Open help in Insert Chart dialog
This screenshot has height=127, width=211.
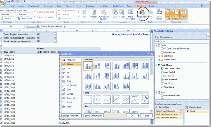148,54
